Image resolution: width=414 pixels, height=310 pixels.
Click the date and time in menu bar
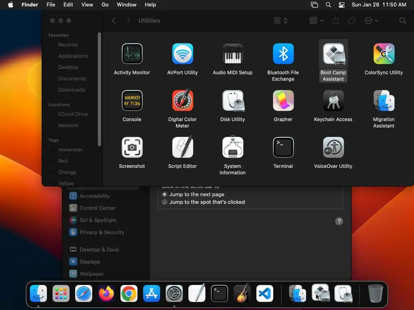pyautogui.click(x=378, y=5)
